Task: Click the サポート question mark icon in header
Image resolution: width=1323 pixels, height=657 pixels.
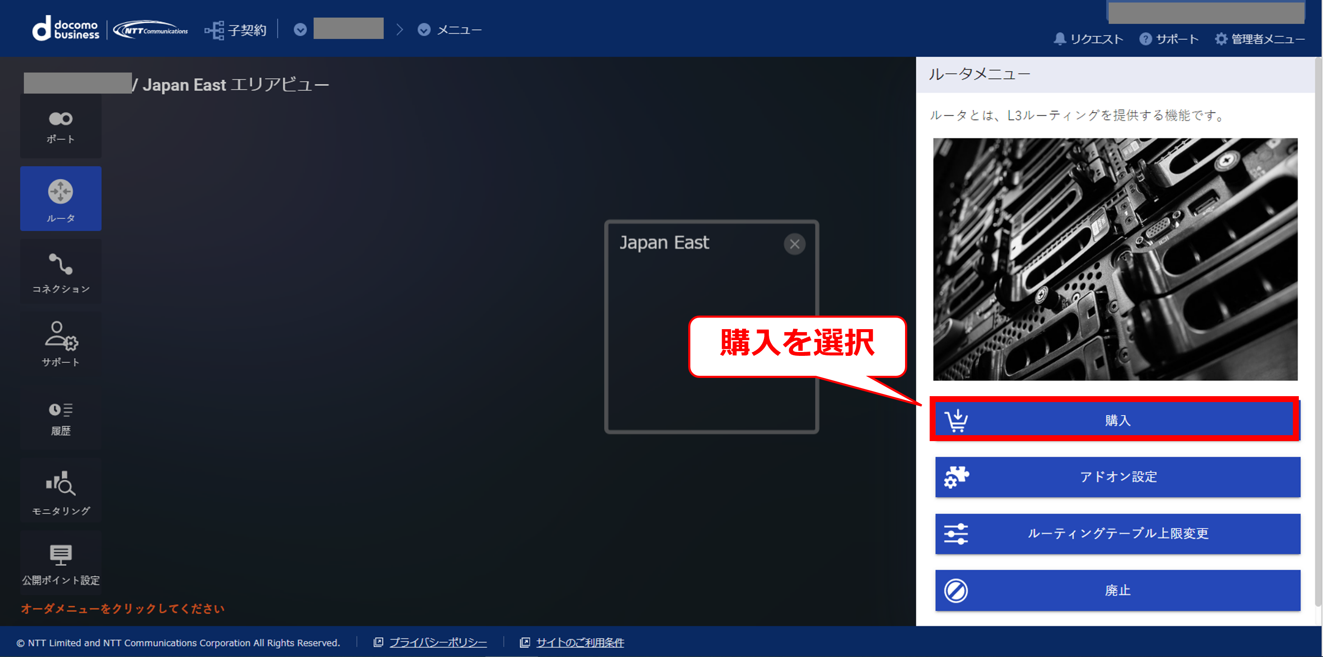Action: pos(1145,39)
